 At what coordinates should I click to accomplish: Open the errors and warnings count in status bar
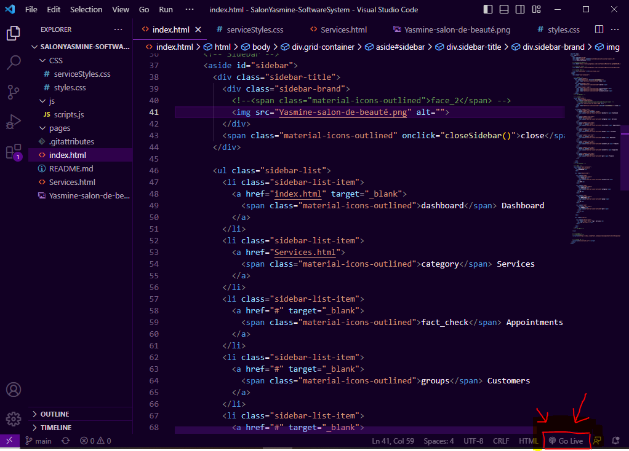(x=95, y=441)
